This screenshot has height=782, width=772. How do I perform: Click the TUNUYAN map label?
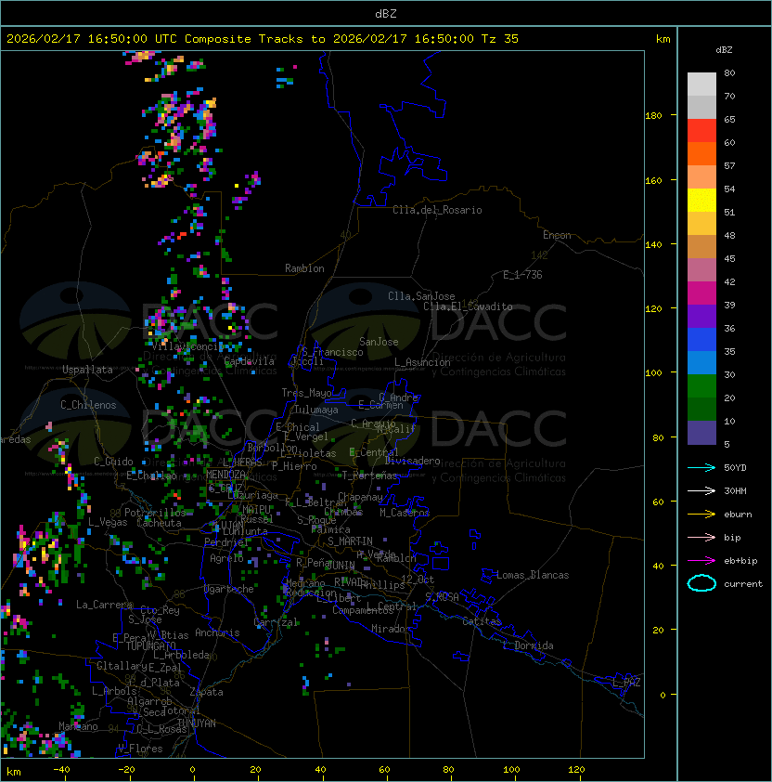pos(197,723)
